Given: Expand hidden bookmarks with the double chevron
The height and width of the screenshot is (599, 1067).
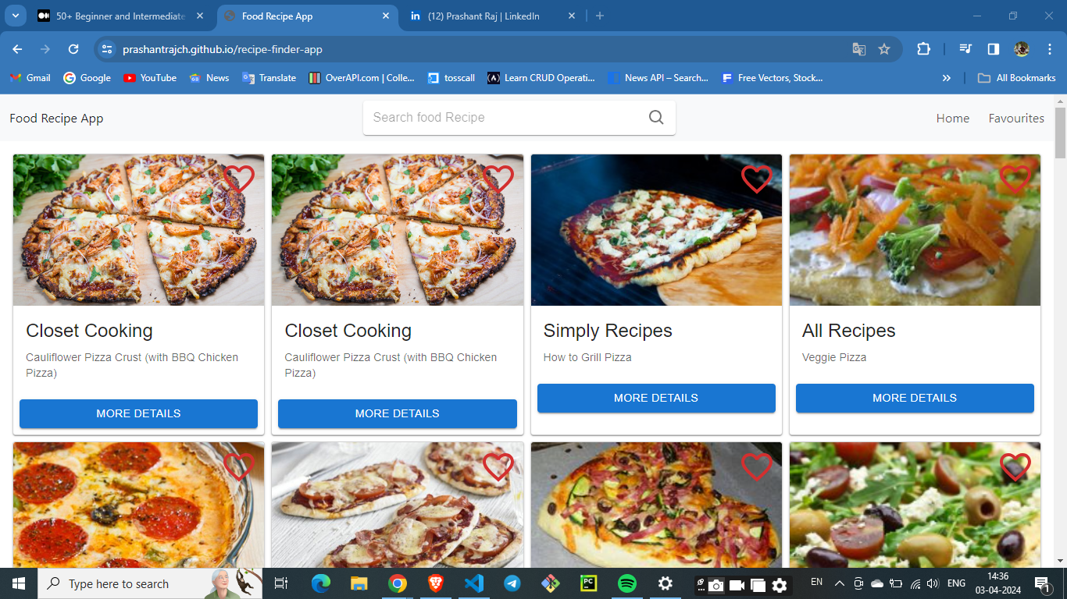Looking at the screenshot, I should click(x=947, y=78).
